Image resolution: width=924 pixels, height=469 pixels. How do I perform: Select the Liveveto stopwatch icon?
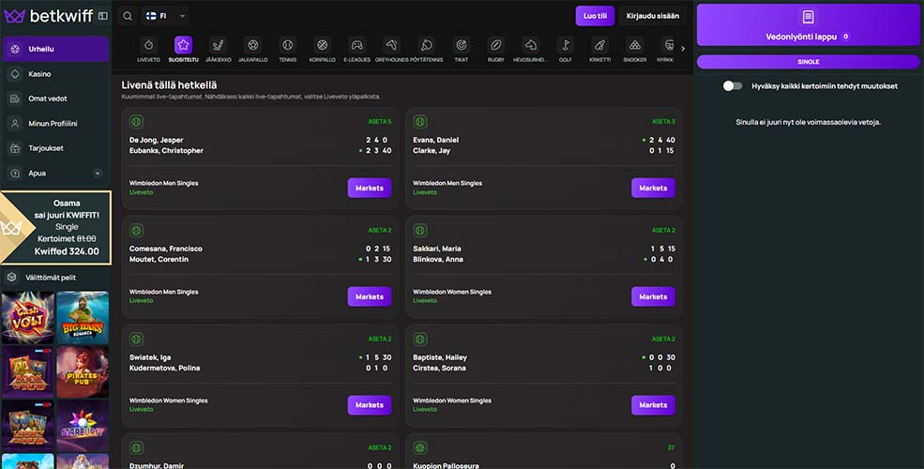[148, 45]
